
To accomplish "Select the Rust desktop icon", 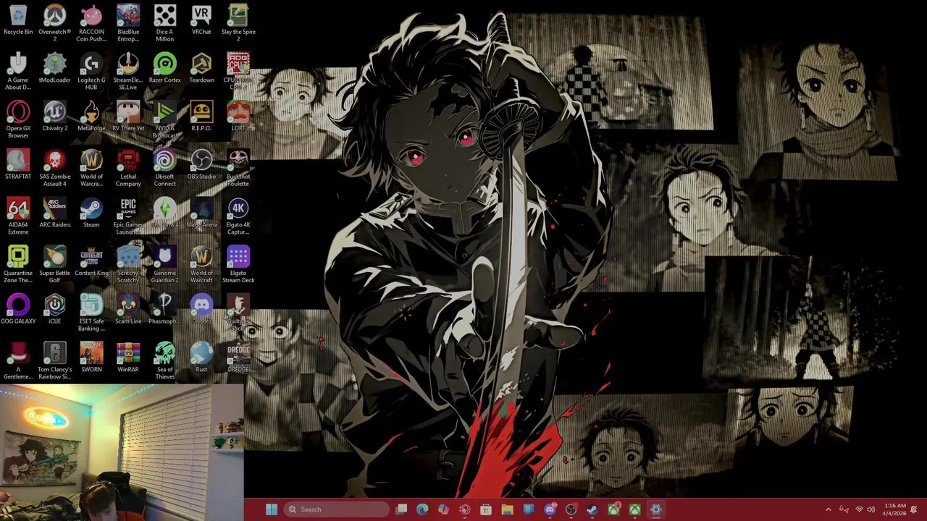I will pos(201,357).
